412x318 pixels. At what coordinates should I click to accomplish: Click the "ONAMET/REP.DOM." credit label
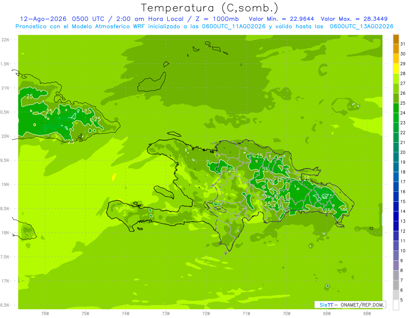point(363,305)
